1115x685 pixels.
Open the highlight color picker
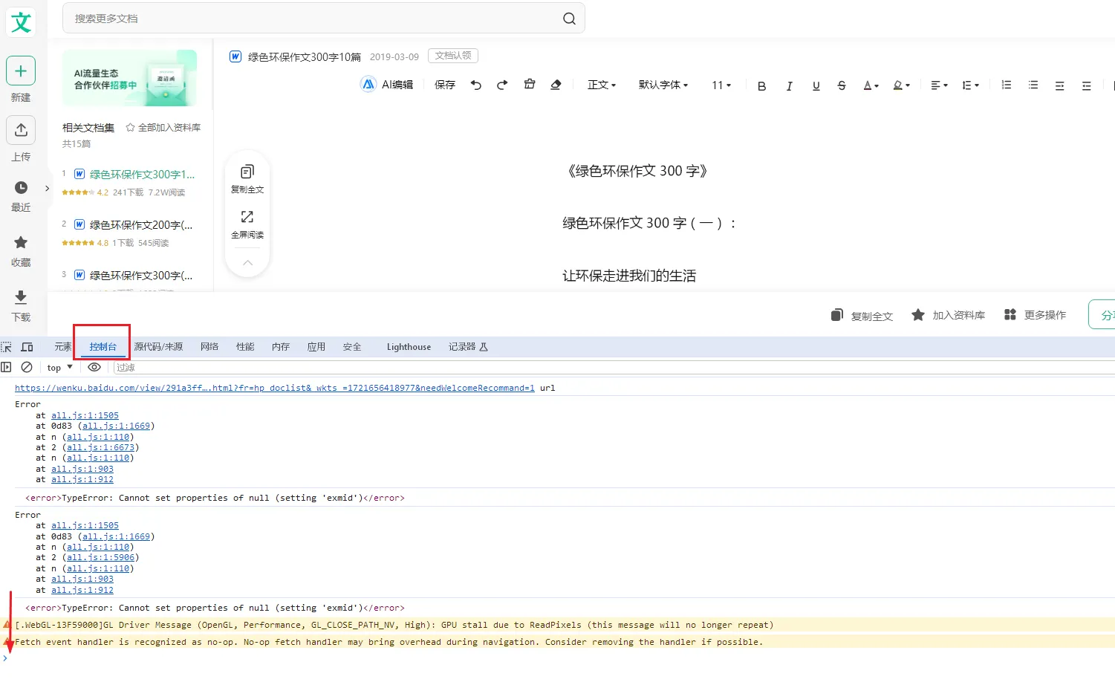[901, 85]
